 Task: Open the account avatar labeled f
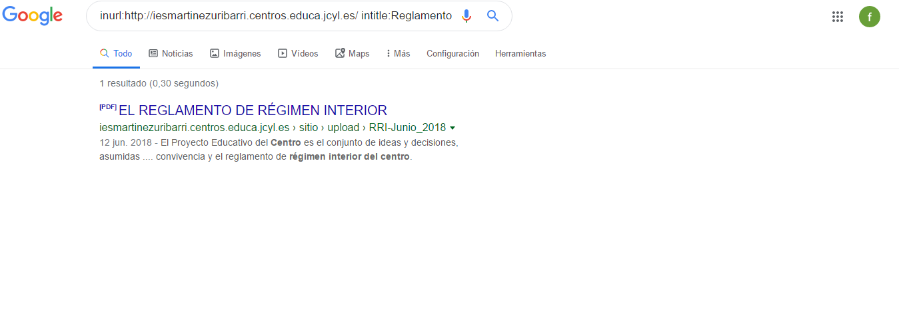click(x=870, y=17)
